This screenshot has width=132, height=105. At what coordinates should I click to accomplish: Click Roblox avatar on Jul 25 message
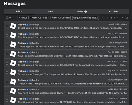(x=13, y=100)
